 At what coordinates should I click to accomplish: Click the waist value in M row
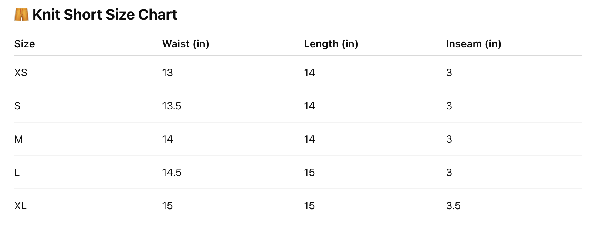[167, 139]
